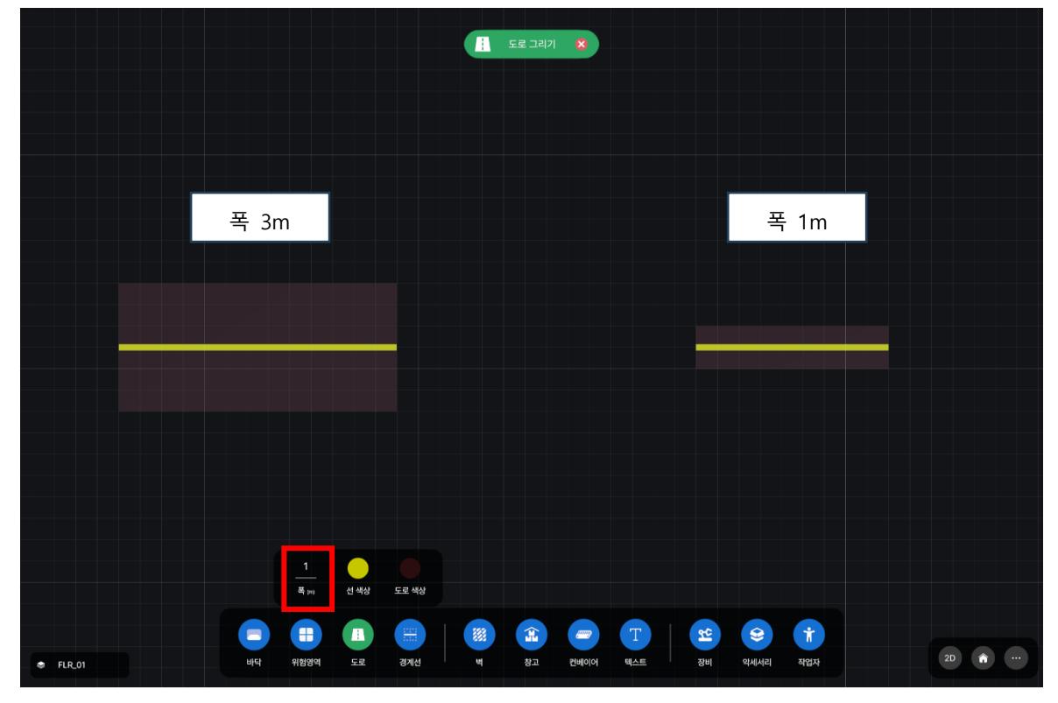This screenshot has width=1058, height=703.
Task: Select the 작업자 (worker) tool
Action: (808, 635)
